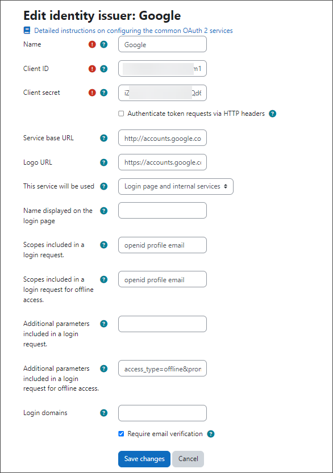Click the Client secret input field

tap(163, 93)
